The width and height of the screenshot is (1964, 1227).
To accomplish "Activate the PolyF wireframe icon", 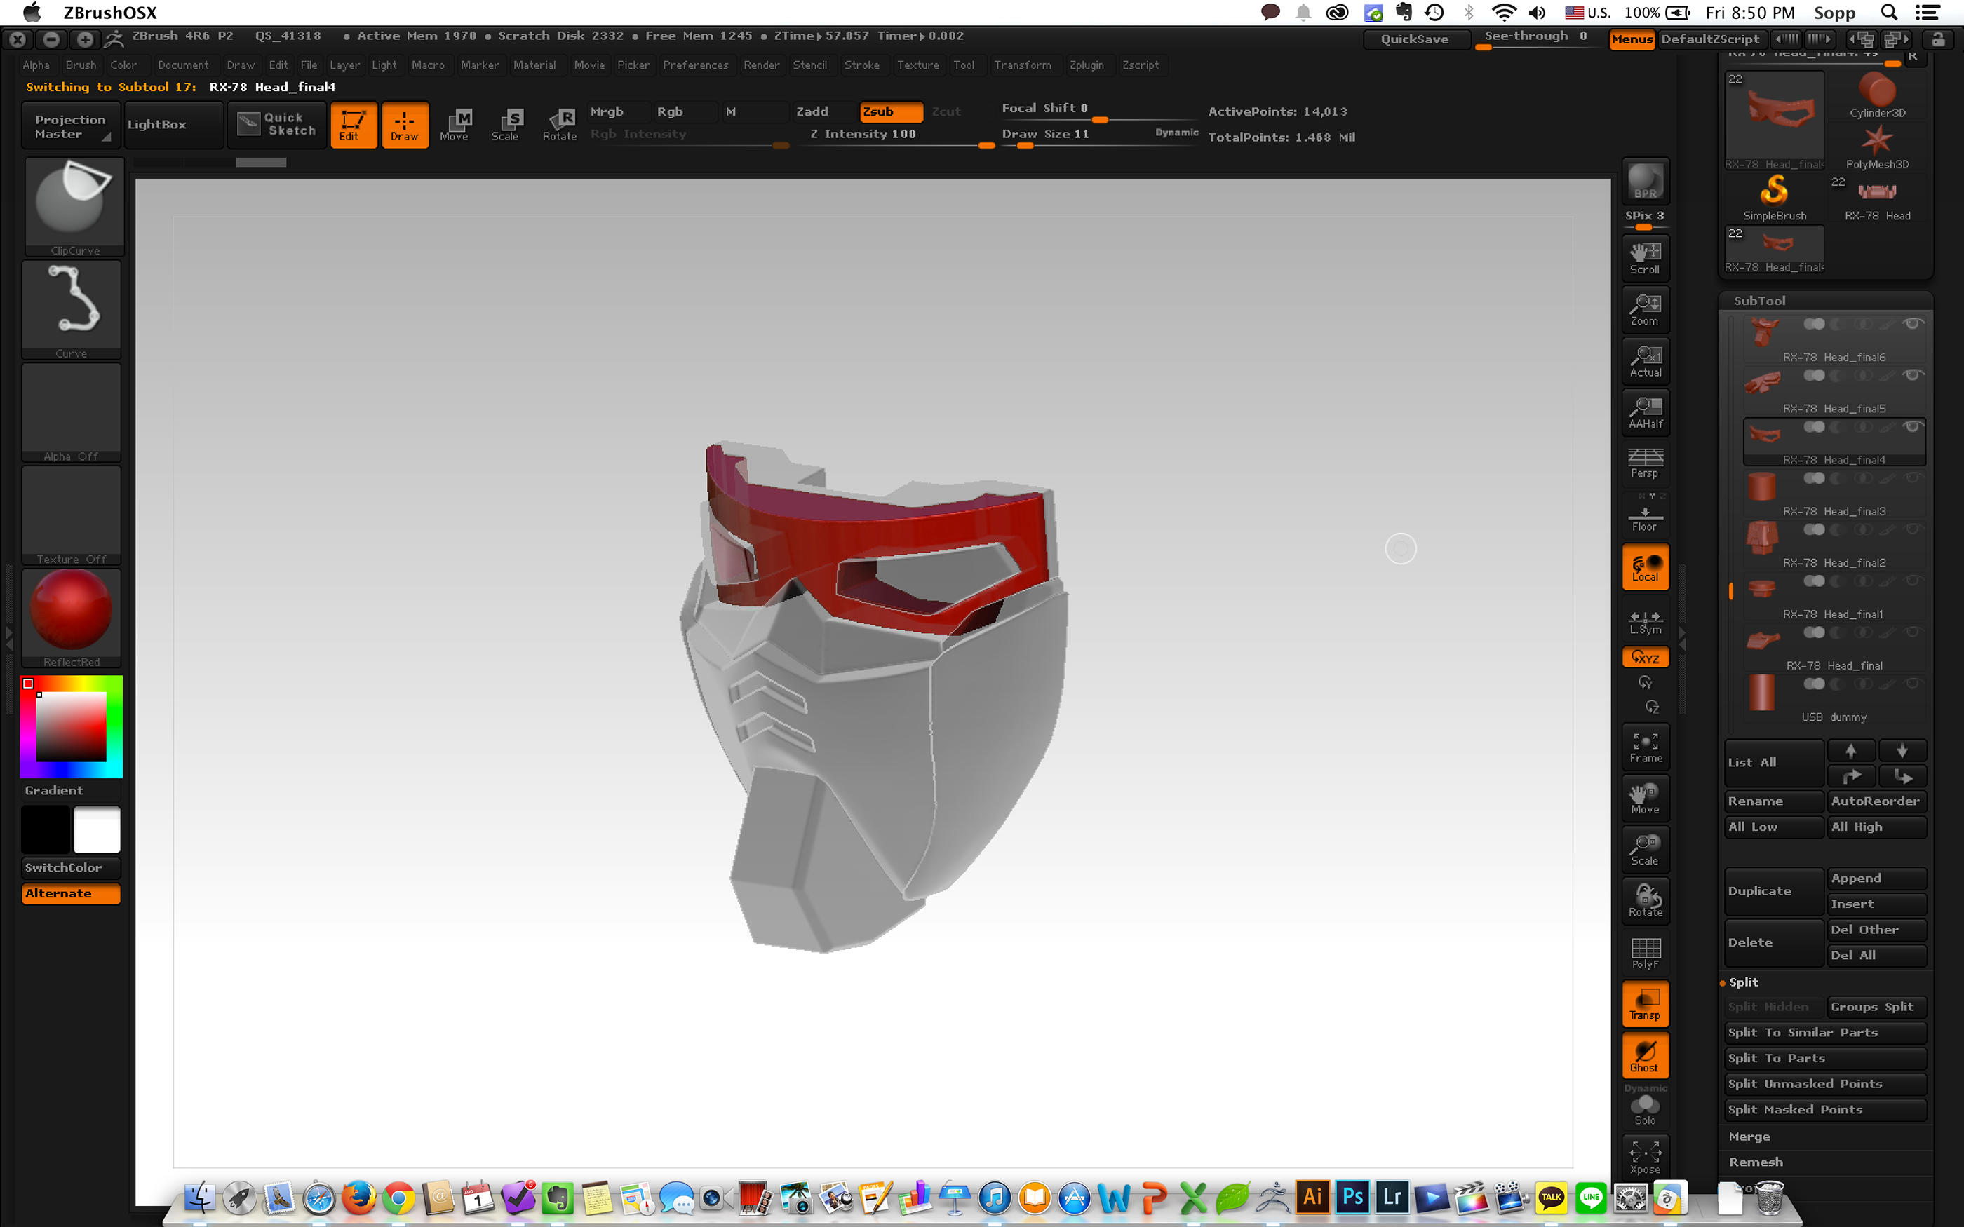I will (1645, 952).
